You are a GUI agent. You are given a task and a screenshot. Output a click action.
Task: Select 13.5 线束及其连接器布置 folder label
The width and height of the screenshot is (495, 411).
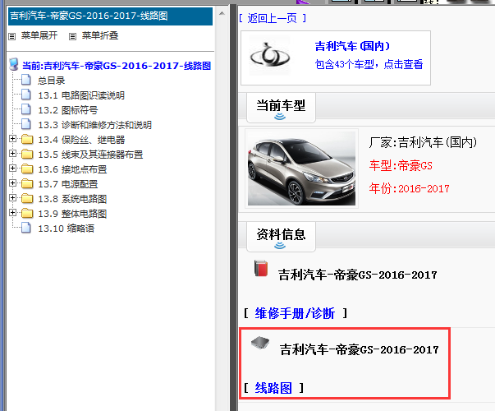90,155
